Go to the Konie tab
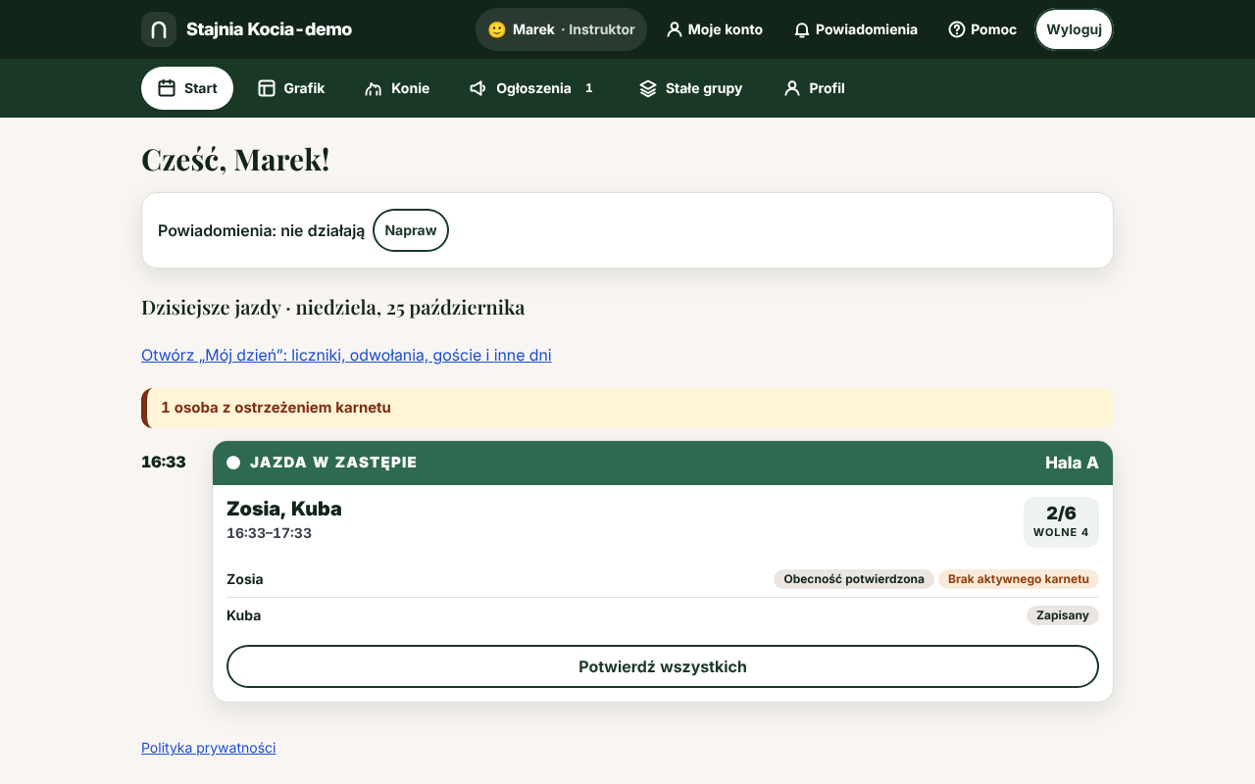The width and height of the screenshot is (1255, 784). [x=397, y=88]
